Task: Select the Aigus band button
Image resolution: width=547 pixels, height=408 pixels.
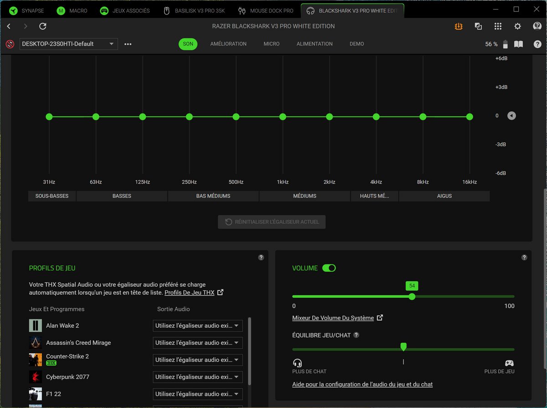Action: point(444,196)
